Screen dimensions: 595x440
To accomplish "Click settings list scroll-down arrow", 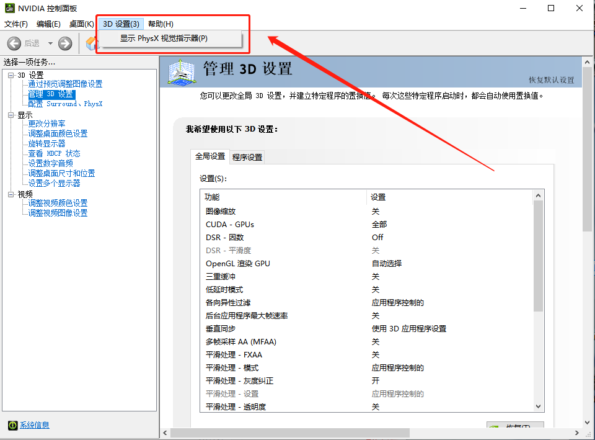I will (x=538, y=406).
